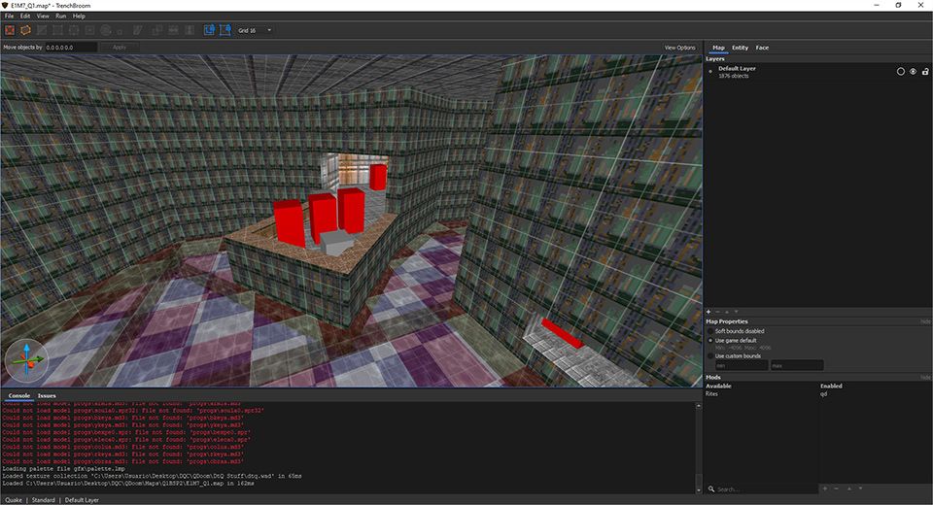Collapse Map Properties using hide link

pyautogui.click(x=925, y=321)
